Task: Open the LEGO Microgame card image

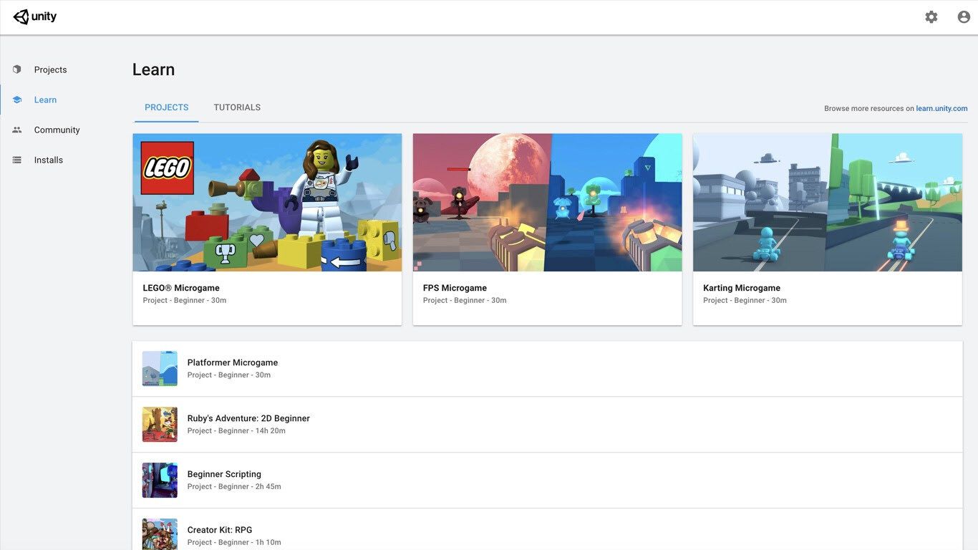Action: [x=267, y=202]
